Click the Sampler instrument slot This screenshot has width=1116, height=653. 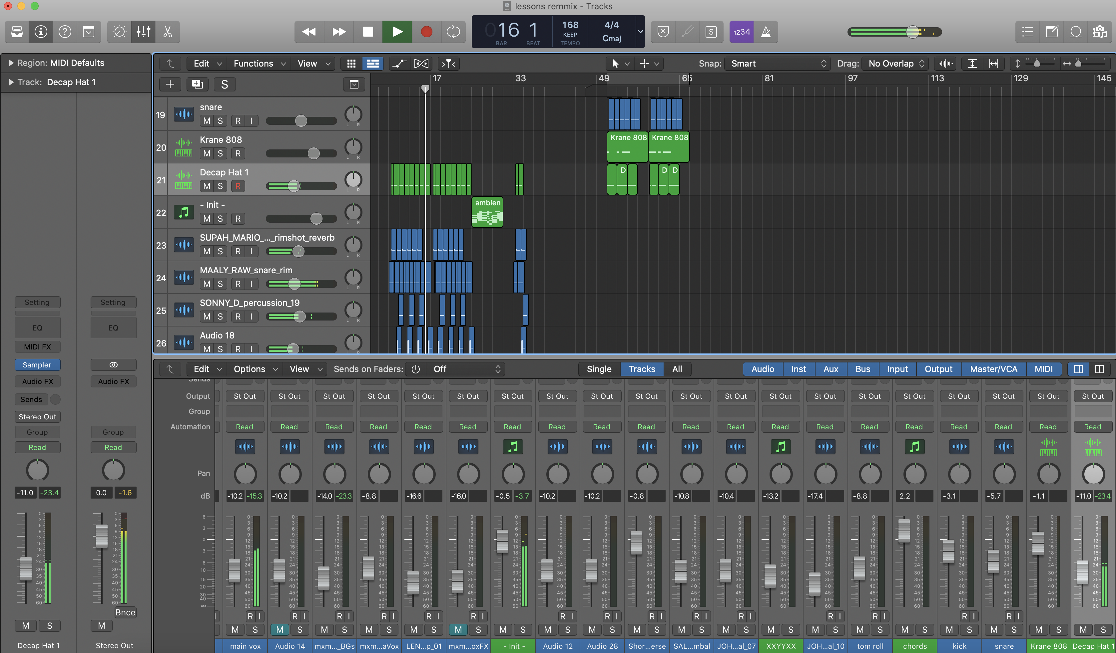(x=37, y=364)
